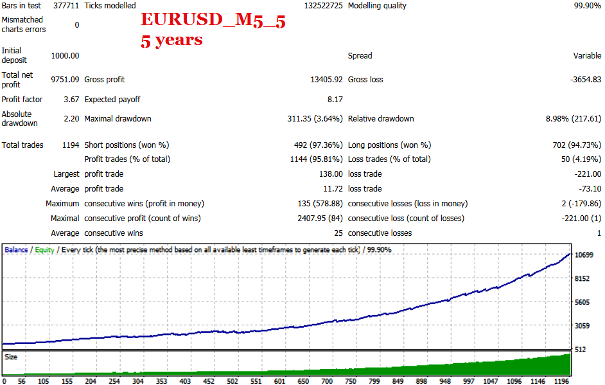Click trade number 1196 on the x-axis
Viewport: 605px width, 385px height.
[561, 381]
